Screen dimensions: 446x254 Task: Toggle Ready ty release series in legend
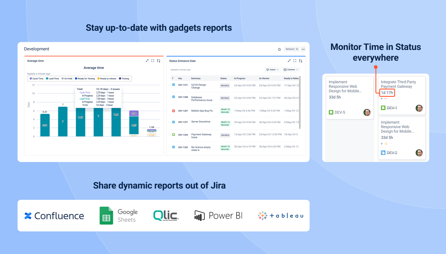[107, 79]
